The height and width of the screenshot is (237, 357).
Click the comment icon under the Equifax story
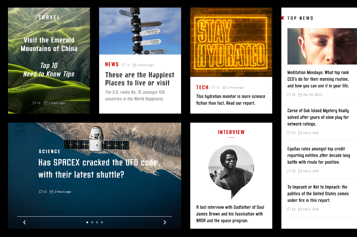tap(289, 171)
